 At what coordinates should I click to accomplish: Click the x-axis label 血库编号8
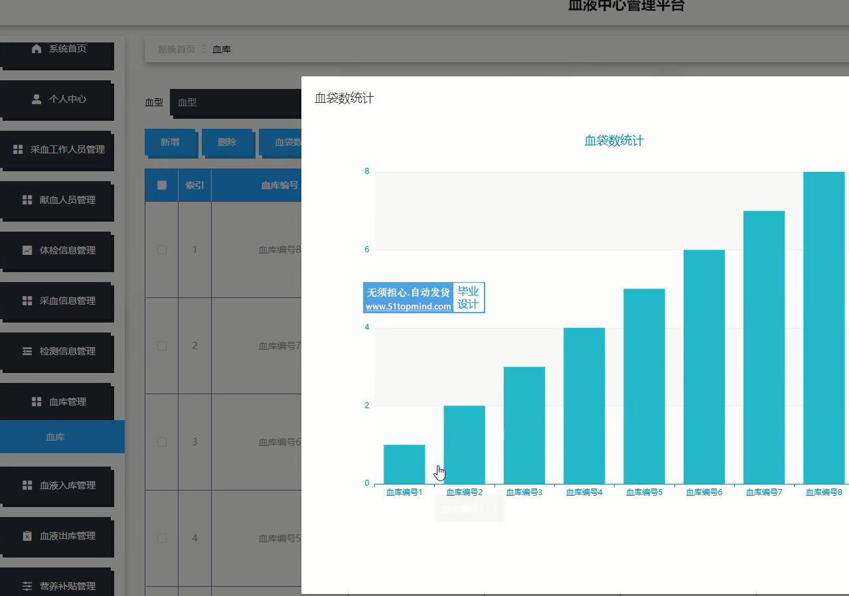[824, 492]
